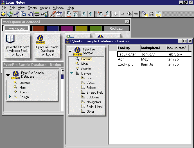Switch to the olive yellow workspace tab
Viewport: 194px width, 148px height.
tap(81, 29)
